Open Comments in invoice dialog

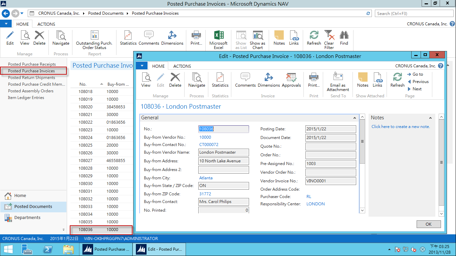pos(245,80)
